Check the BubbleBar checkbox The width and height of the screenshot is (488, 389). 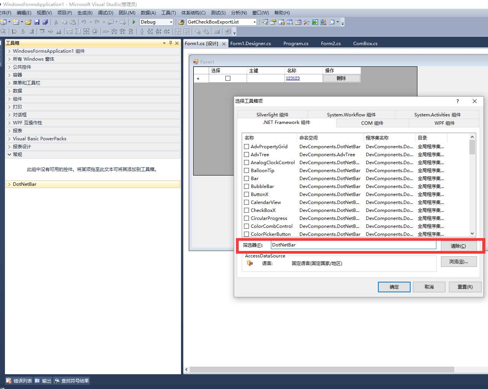click(x=247, y=186)
